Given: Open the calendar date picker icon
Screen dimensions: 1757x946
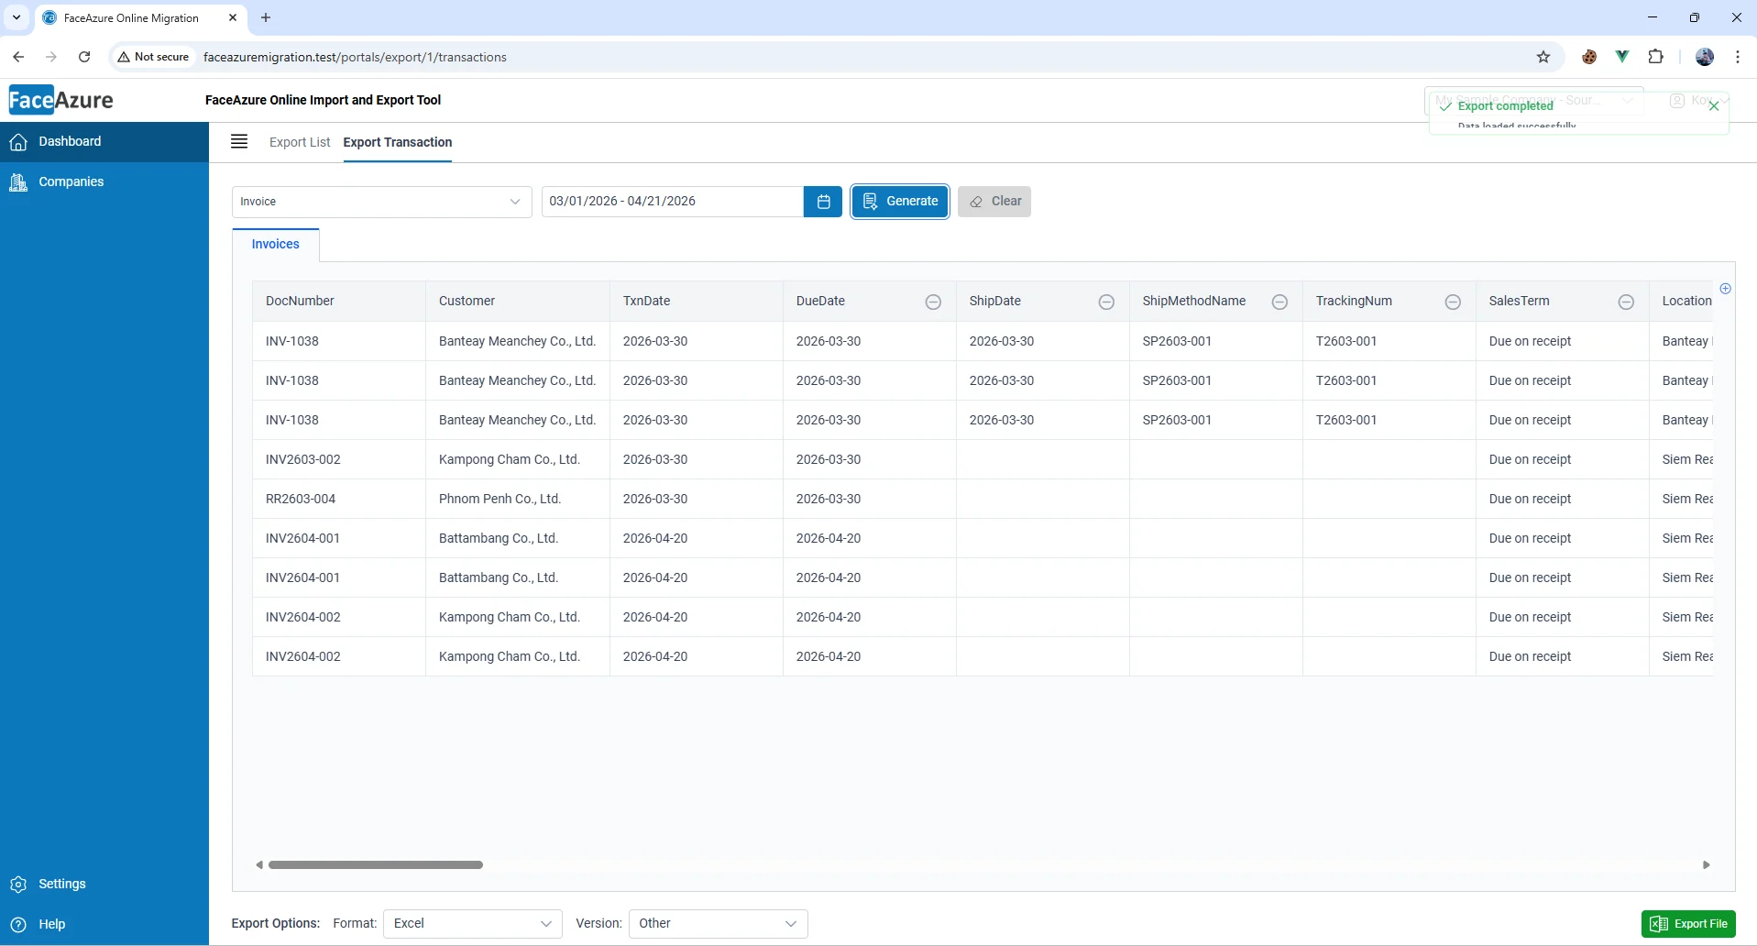Looking at the screenshot, I should click(823, 202).
